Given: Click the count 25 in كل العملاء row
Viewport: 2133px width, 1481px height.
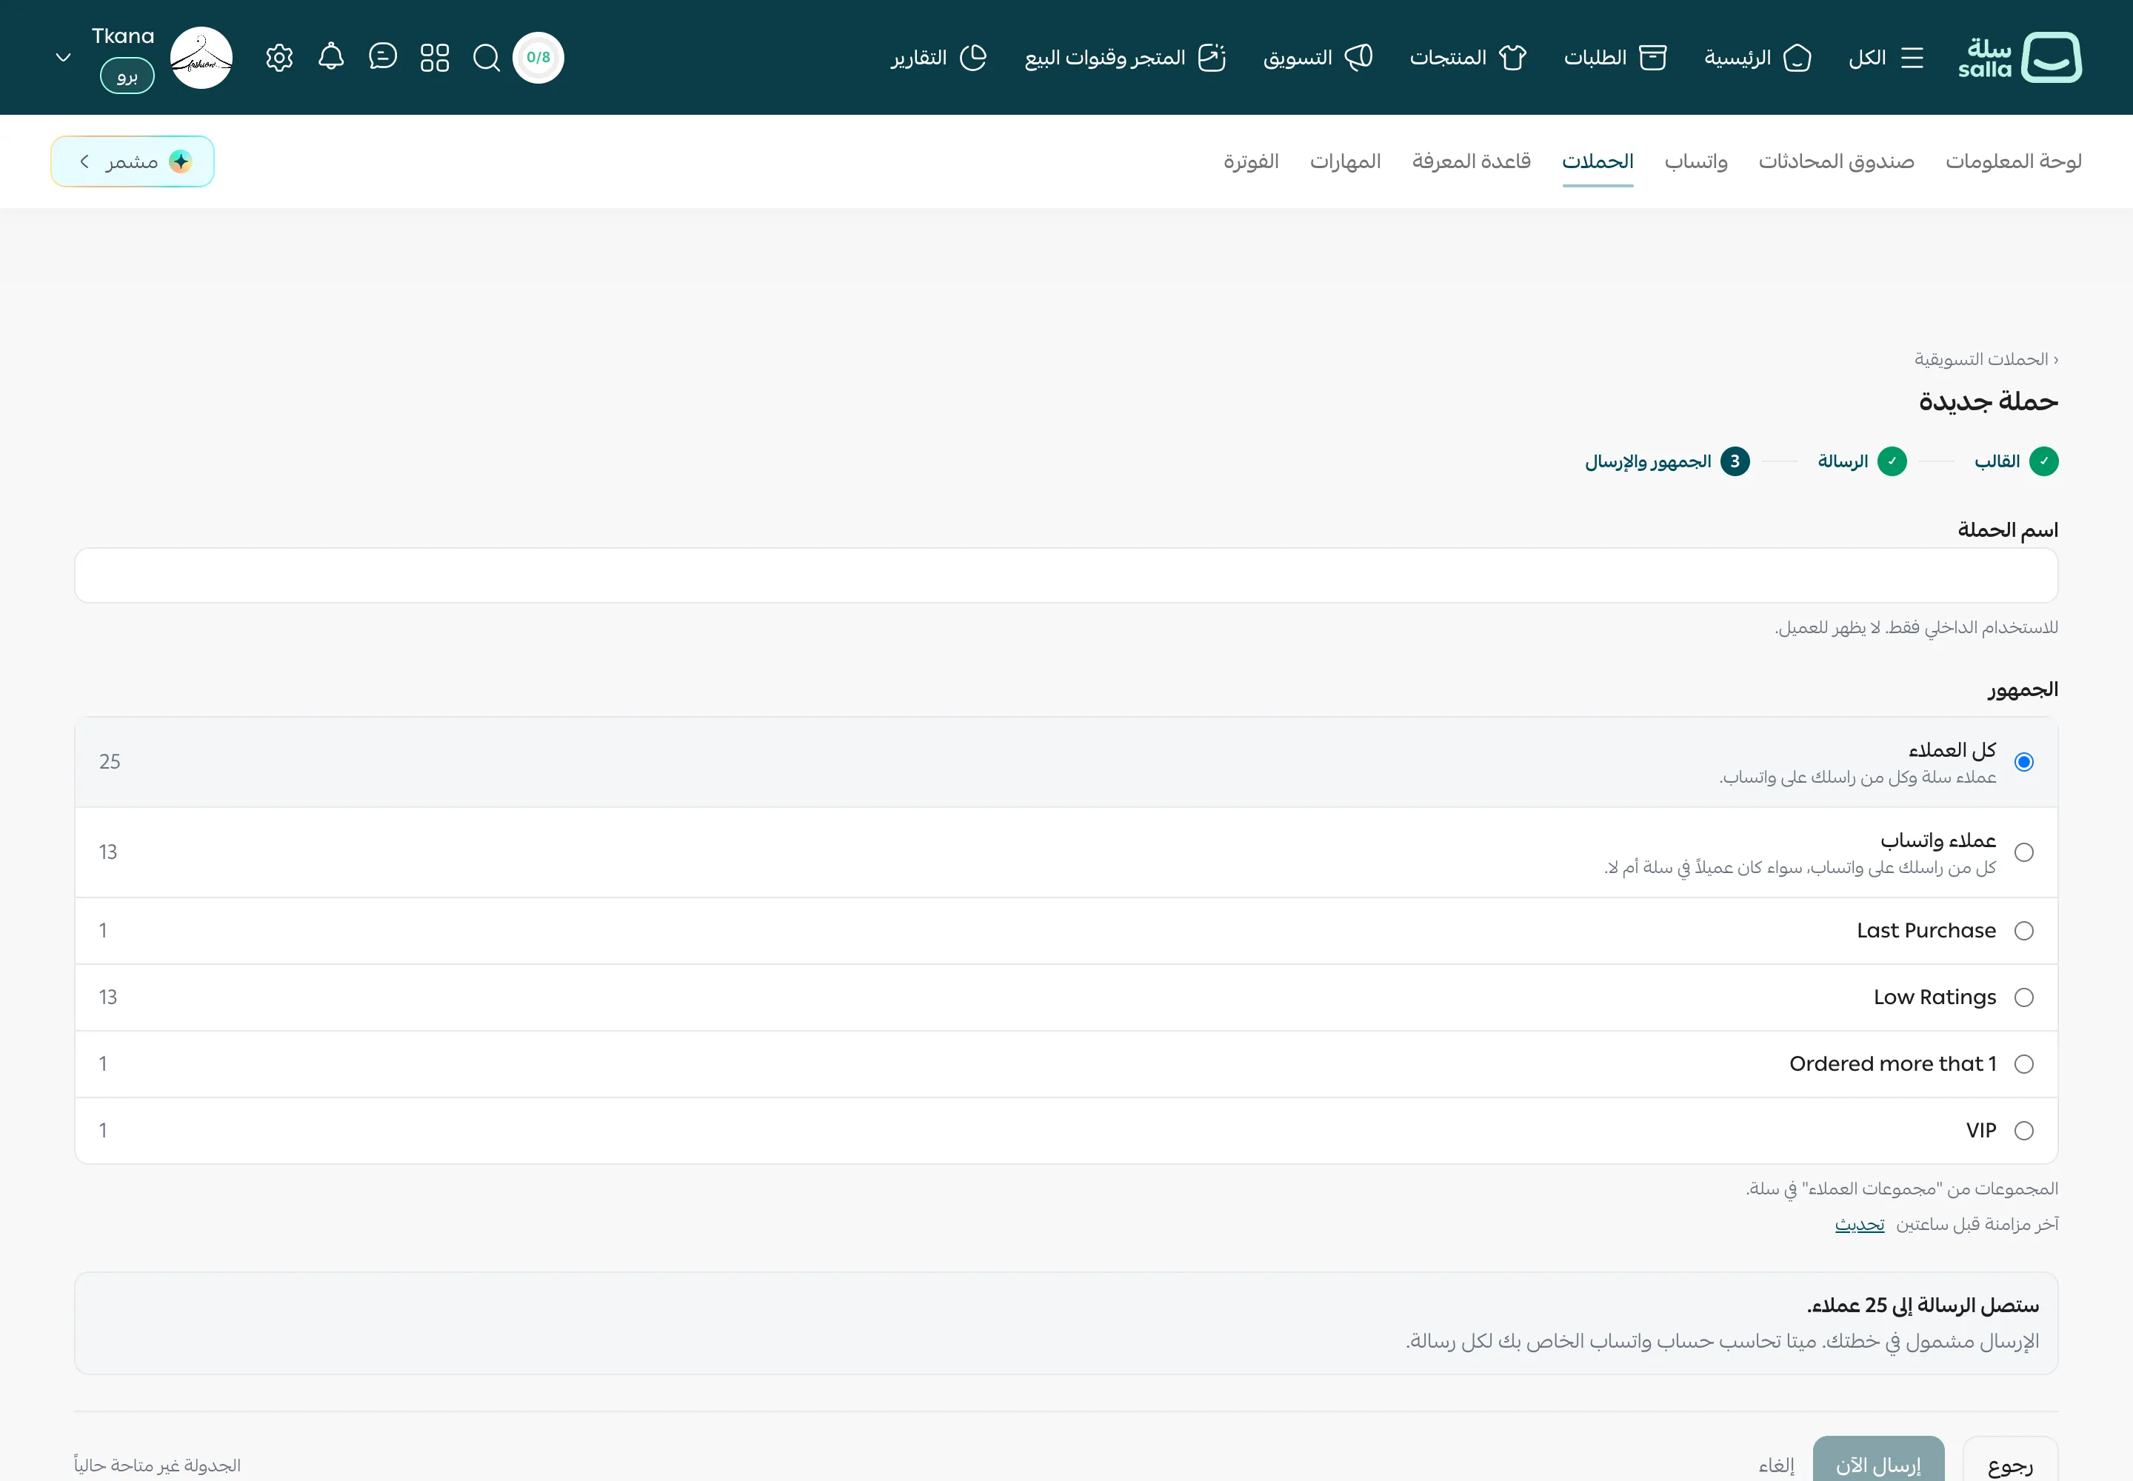Looking at the screenshot, I should point(110,762).
